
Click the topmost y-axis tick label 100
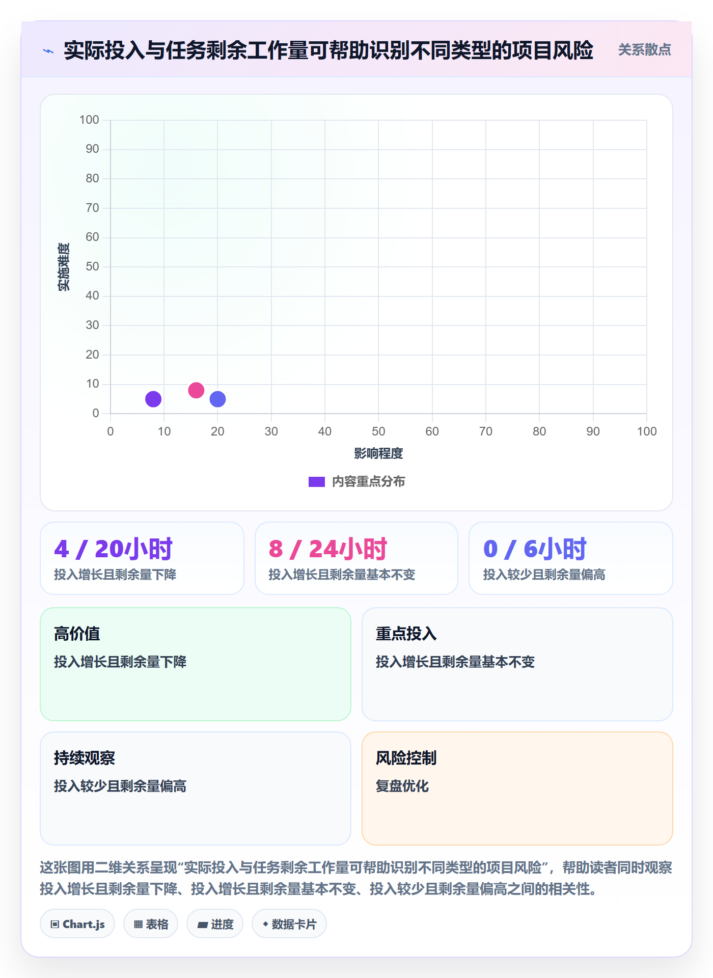click(89, 120)
